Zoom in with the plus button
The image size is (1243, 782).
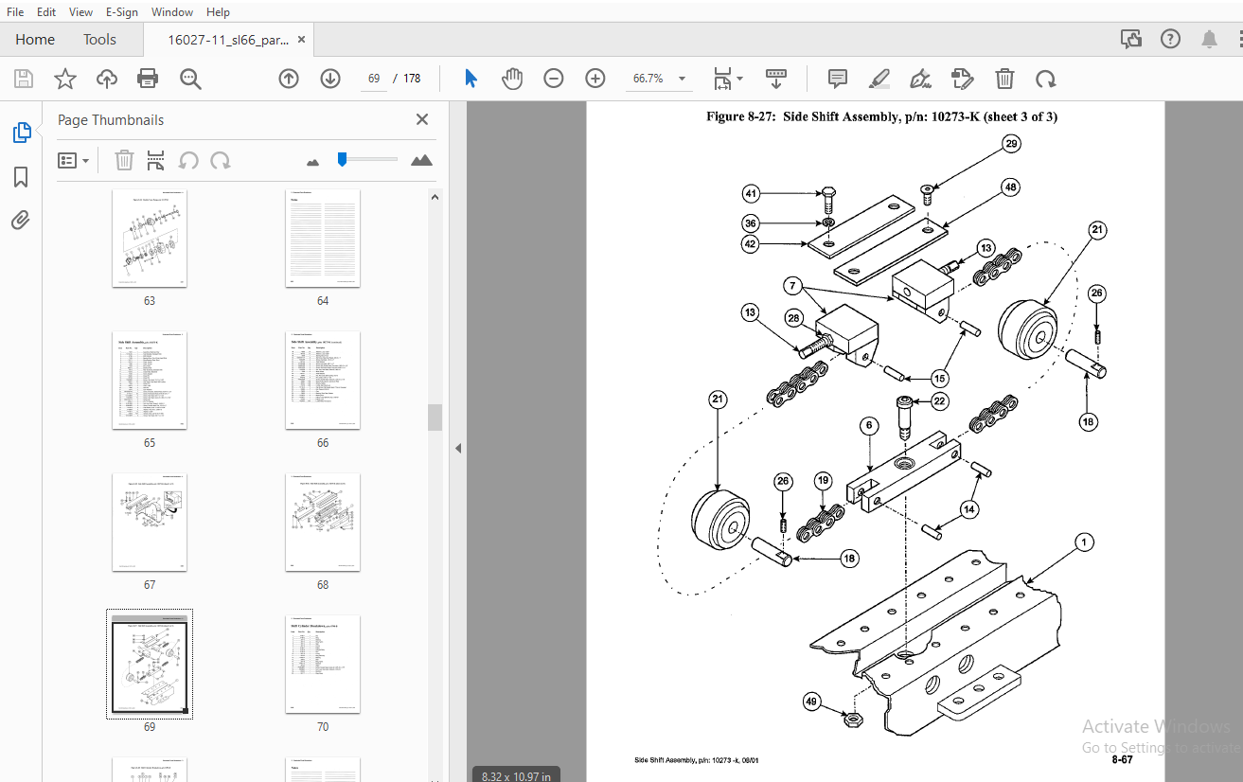[595, 79]
